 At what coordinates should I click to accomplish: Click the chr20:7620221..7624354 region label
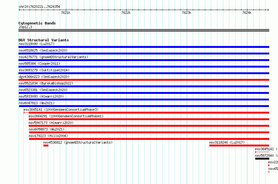(x=39, y=7)
